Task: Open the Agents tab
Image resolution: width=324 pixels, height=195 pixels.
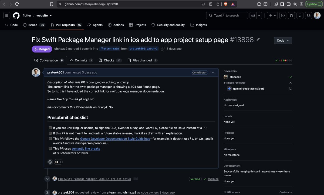Action: click(x=95, y=25)
